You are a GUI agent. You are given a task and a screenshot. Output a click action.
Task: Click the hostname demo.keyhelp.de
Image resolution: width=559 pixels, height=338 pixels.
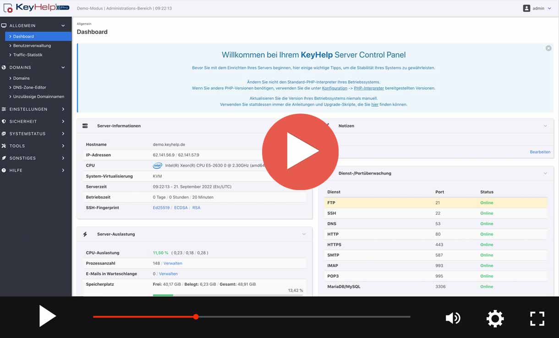[x=169, y=145]
